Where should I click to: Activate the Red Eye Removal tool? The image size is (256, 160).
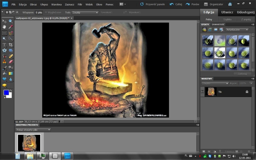4,56
